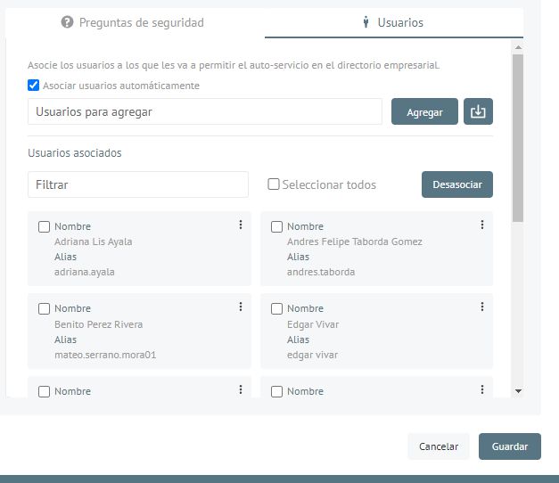Select the Usuarios tab

394,22
